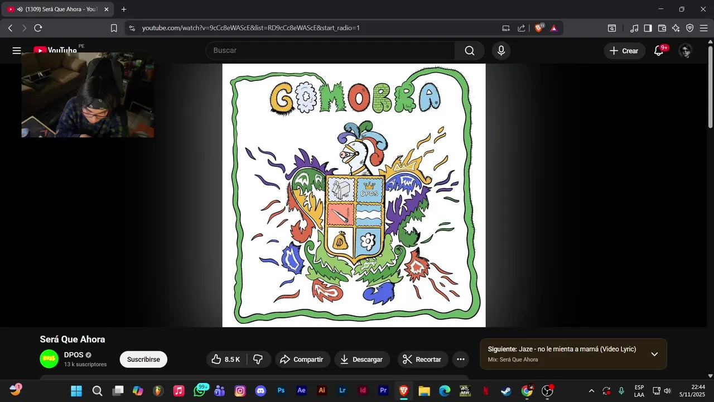
Task: Like the video with 8.5 K thumbs up
Action: pyautogui.click(x=226, y=360)
